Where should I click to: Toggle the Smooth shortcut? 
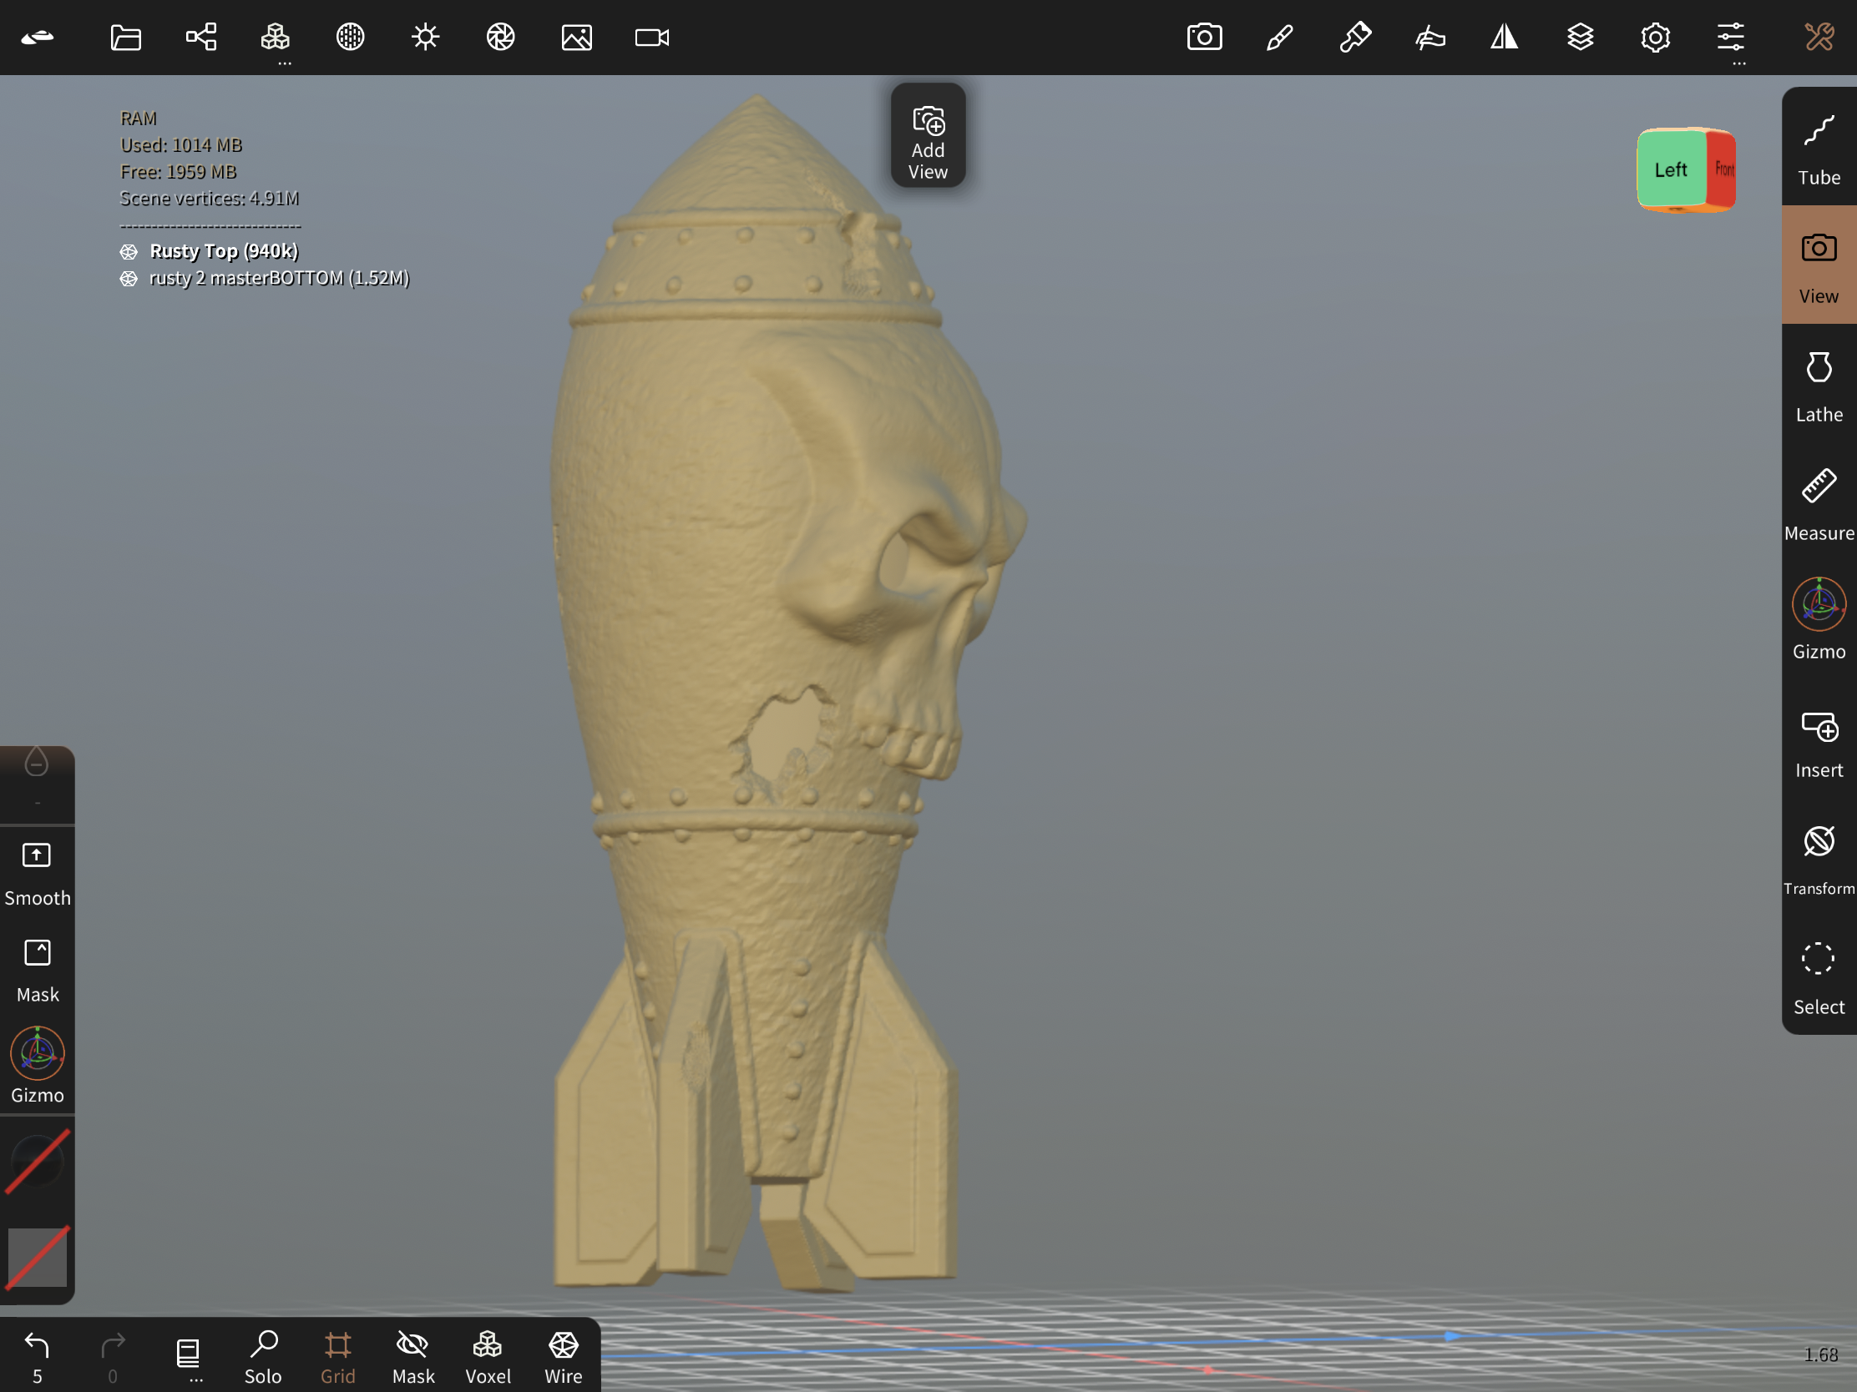(37, 874)
